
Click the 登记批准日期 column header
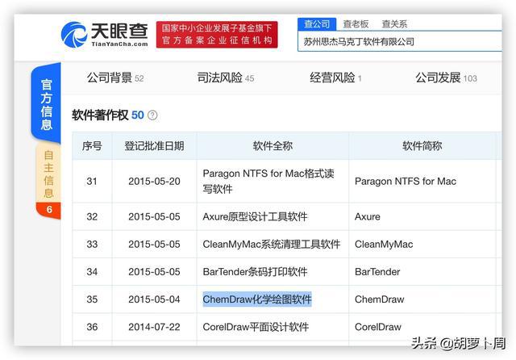tap(154, 146)
